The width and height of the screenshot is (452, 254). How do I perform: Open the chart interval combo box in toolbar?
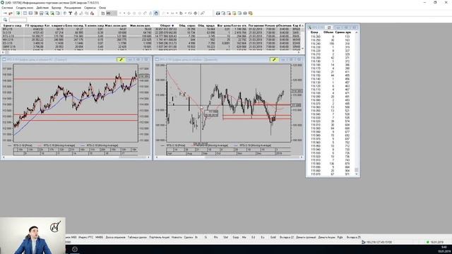click(x=112, y=13)
